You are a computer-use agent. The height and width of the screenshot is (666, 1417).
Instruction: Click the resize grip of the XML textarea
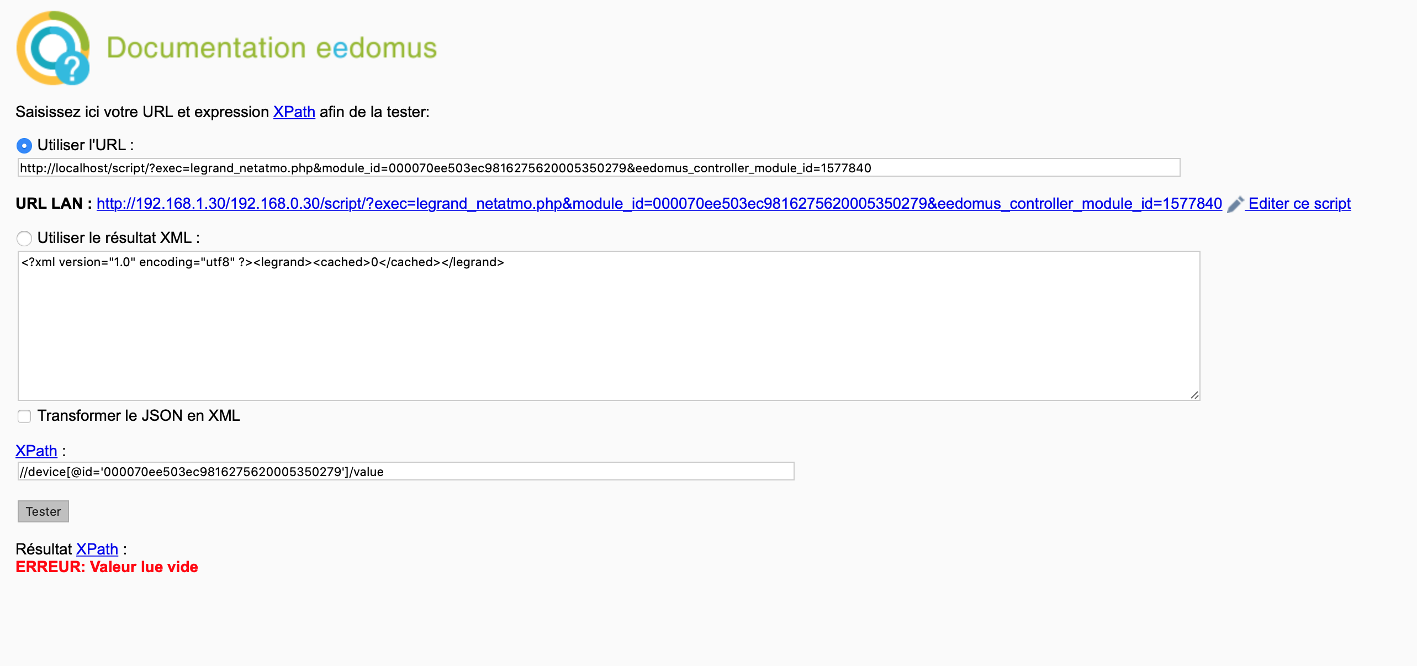click(x=1194, y=395)
